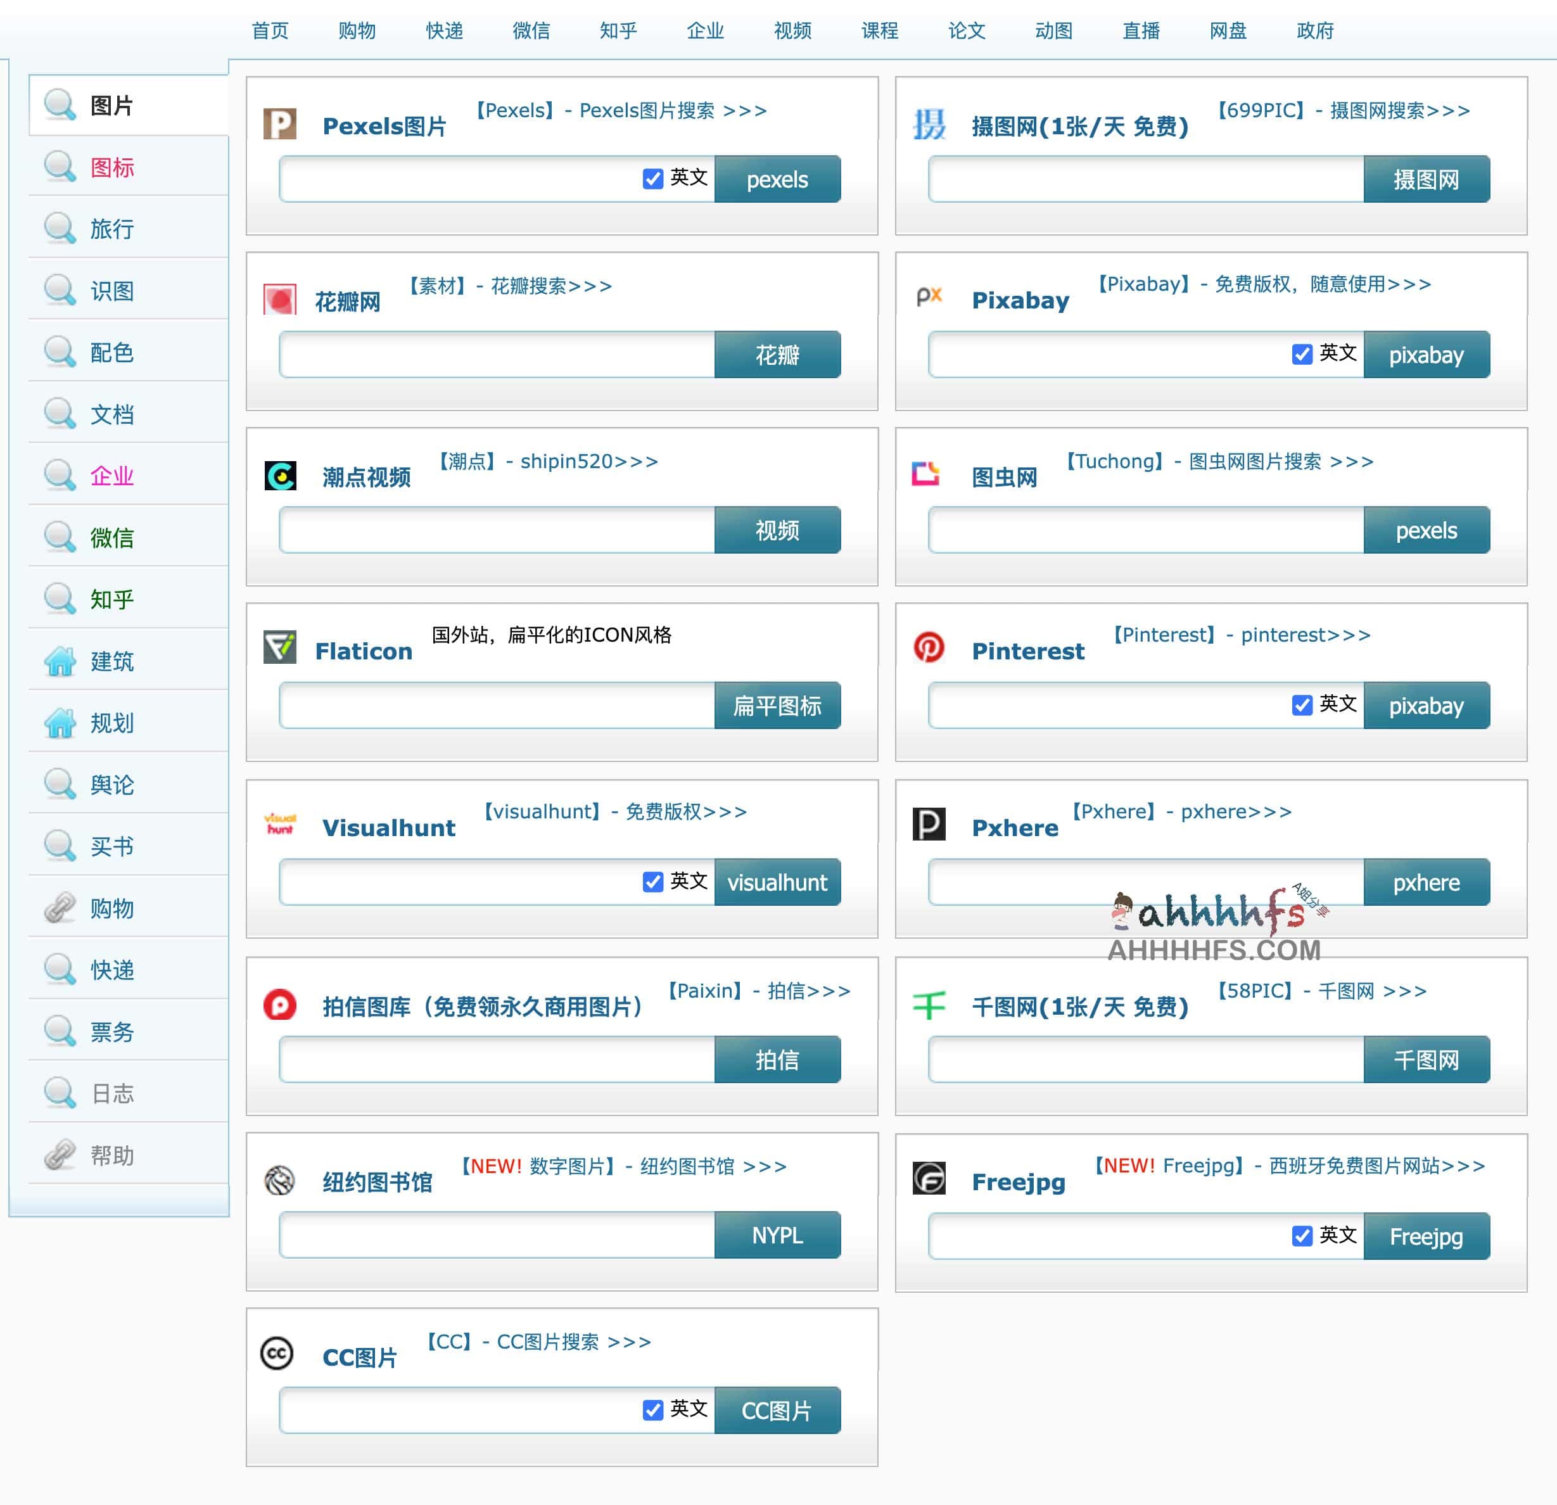The height and width of the screenshot is (1505, 1557).
Task: Uncheck 英文 checkbox in Pexels search
Action: [652, 179]
